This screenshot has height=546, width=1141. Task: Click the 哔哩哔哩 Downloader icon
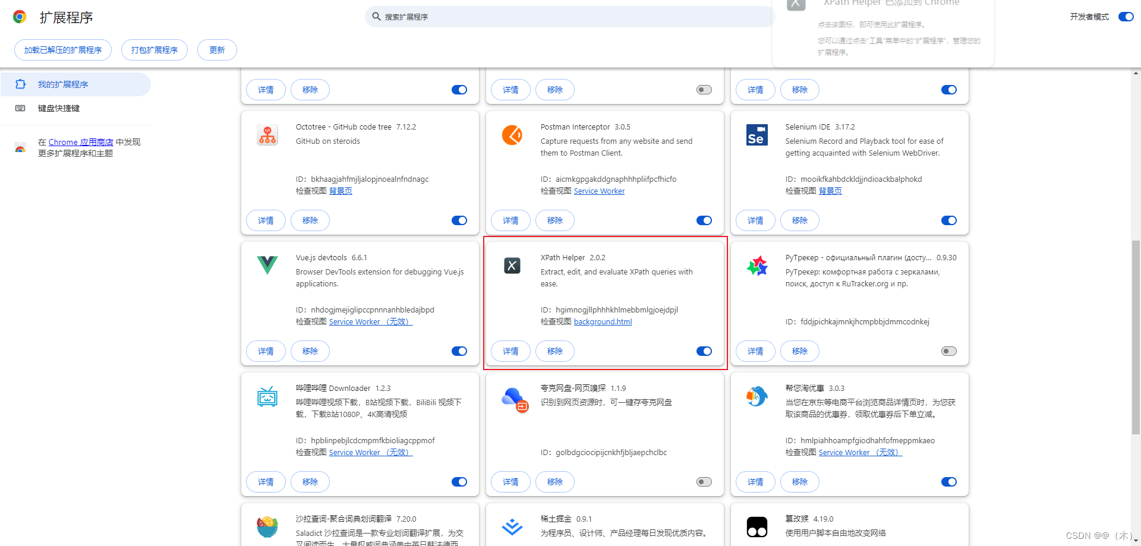click(267, 396)
